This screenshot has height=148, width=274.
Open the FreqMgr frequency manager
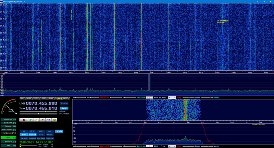coord(64,103)
